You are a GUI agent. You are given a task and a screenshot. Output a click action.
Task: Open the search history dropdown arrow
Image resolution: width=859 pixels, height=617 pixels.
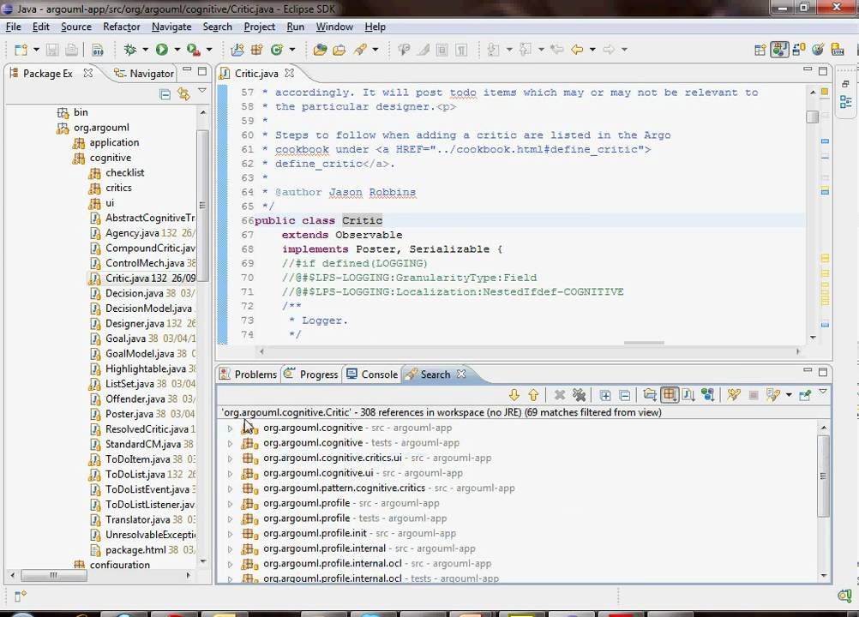click(789, 395)
